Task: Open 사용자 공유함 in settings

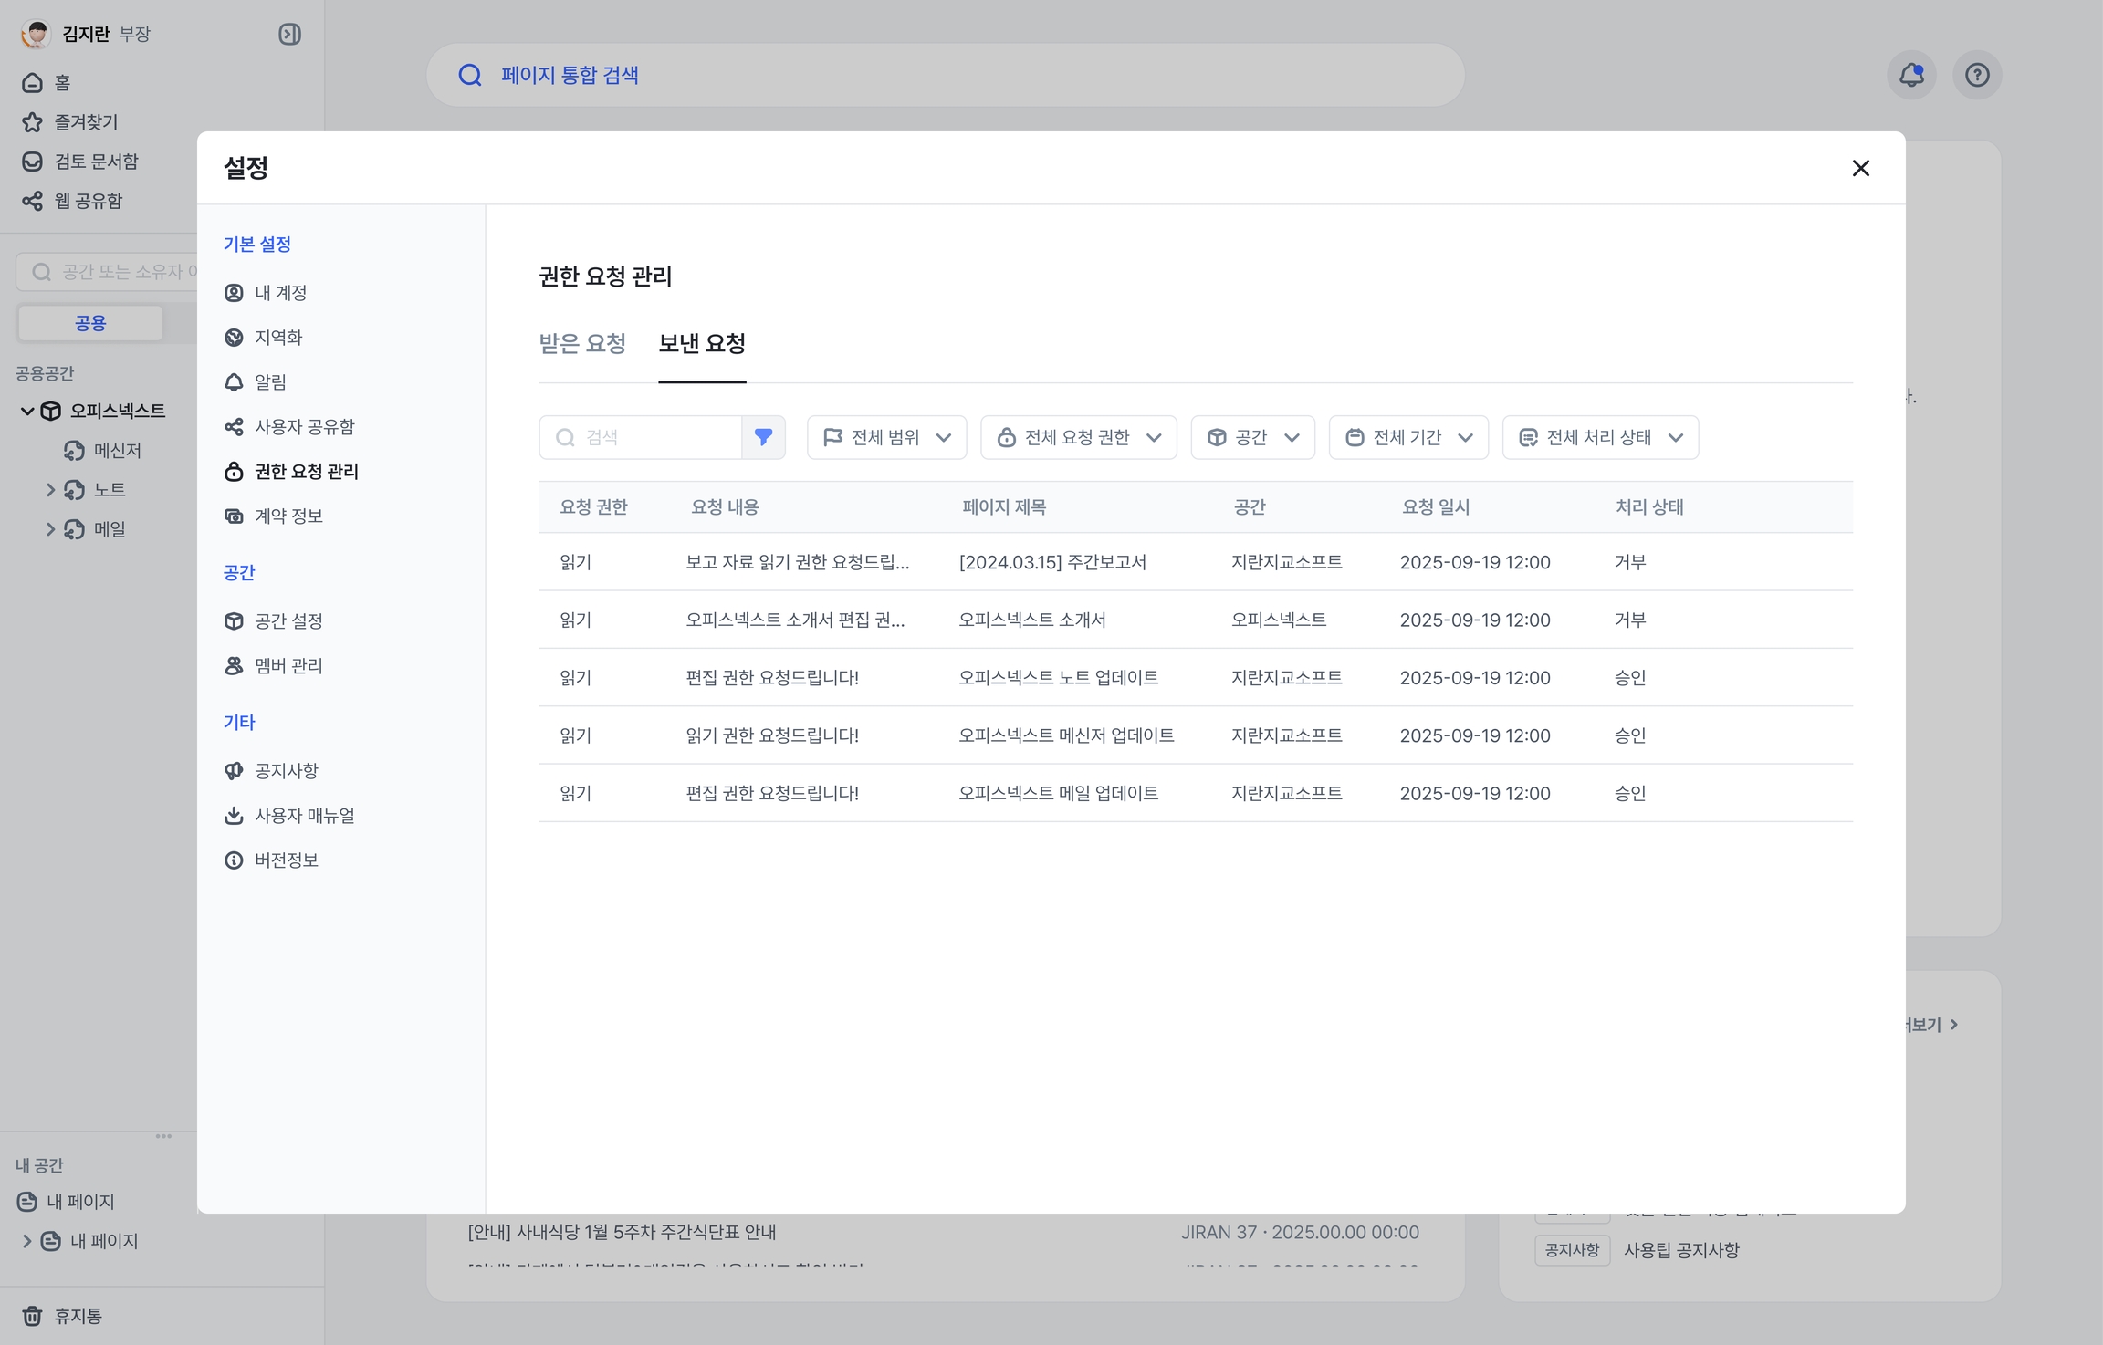Action: [304, 427]
